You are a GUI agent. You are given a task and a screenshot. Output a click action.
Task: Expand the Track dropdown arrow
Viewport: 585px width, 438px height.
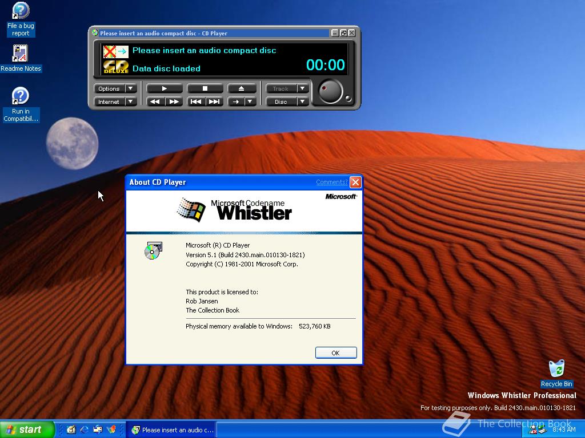303,88
